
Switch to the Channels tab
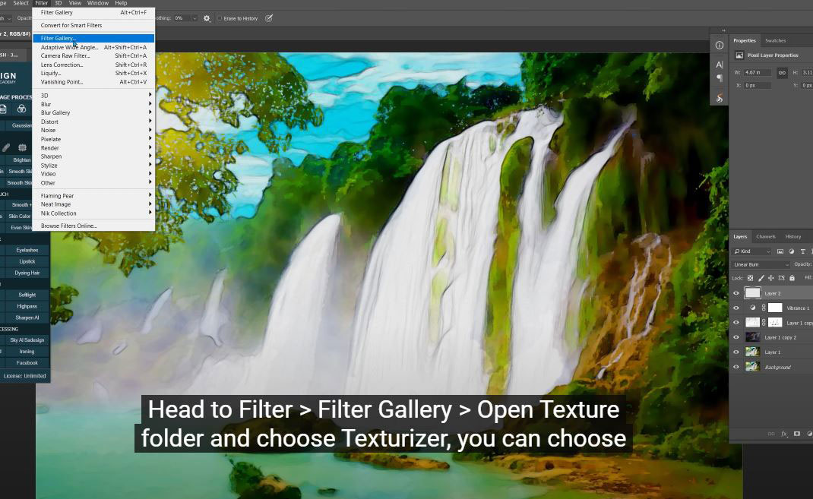(x=765, y=237)
